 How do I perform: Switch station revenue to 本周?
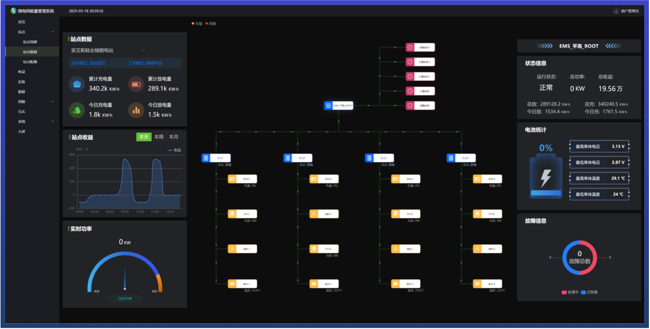click(159, 137)
